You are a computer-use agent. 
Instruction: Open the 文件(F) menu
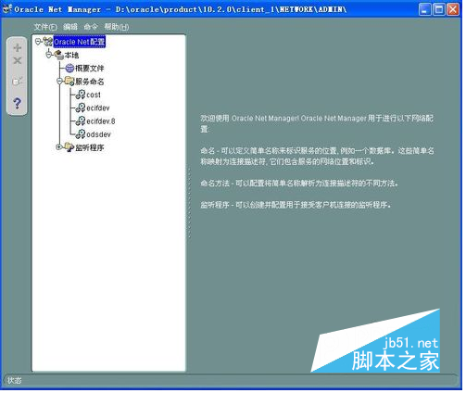point(45,27)
